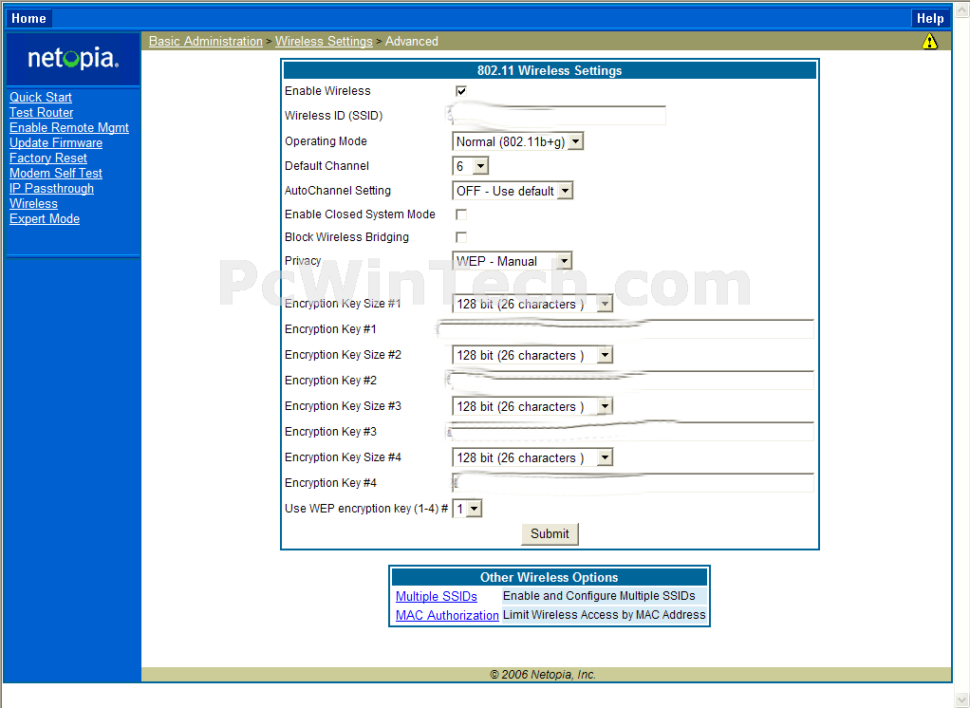Click the "© 2006 Netopia, Inc." footer text
Screen dimensions: 970x708
point(543,675)
